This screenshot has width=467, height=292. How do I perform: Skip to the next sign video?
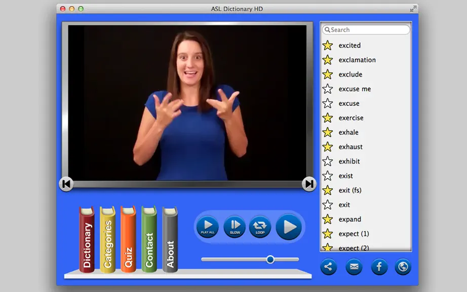point(309,184)
